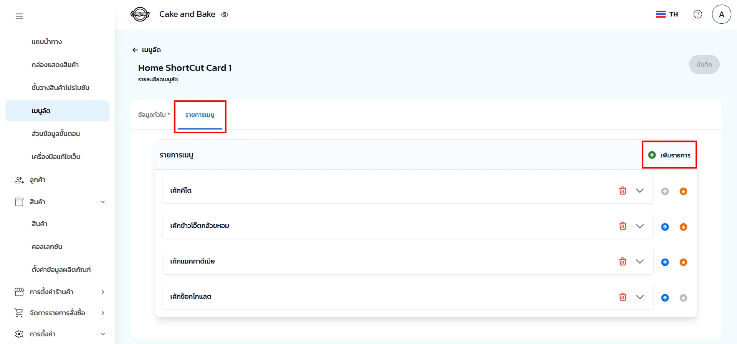The height and width of the screenshot is (344, 737).
Task: Click the eye preview icon beside Cake and Bake
Action: pos(225,15)
